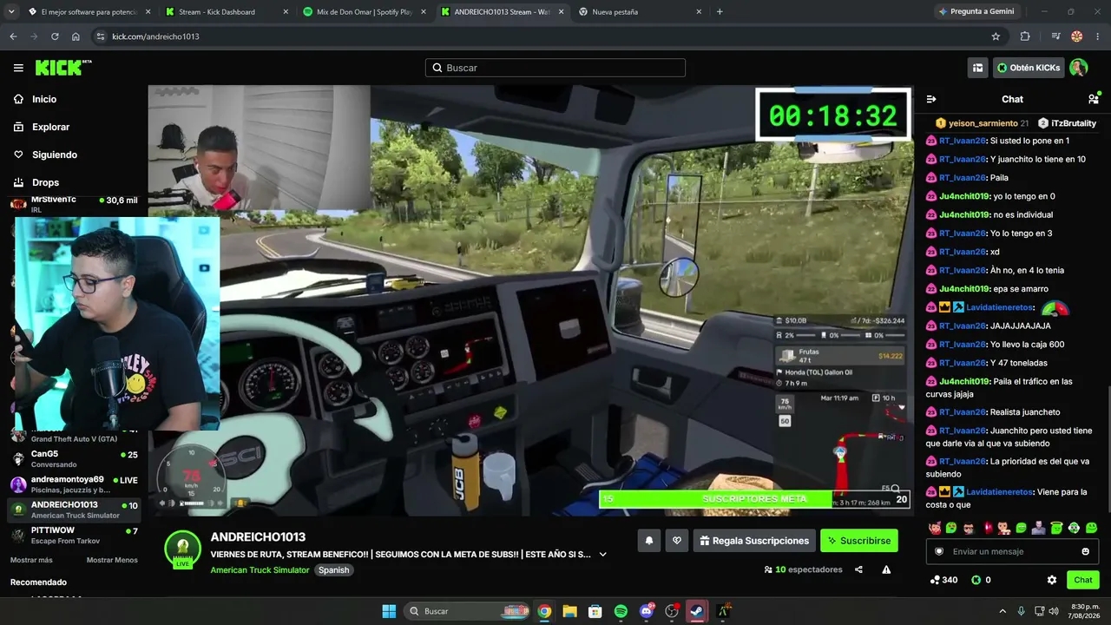Click the address bar URL
1111x625 pixels.
point(155,36)
